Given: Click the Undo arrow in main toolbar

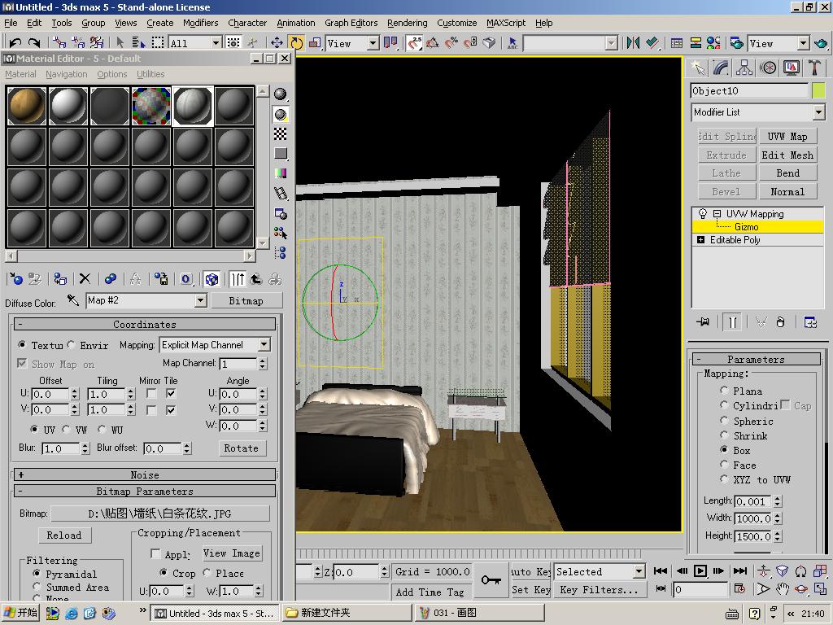Looking at the screenshot, I should [x=15, y=42].
